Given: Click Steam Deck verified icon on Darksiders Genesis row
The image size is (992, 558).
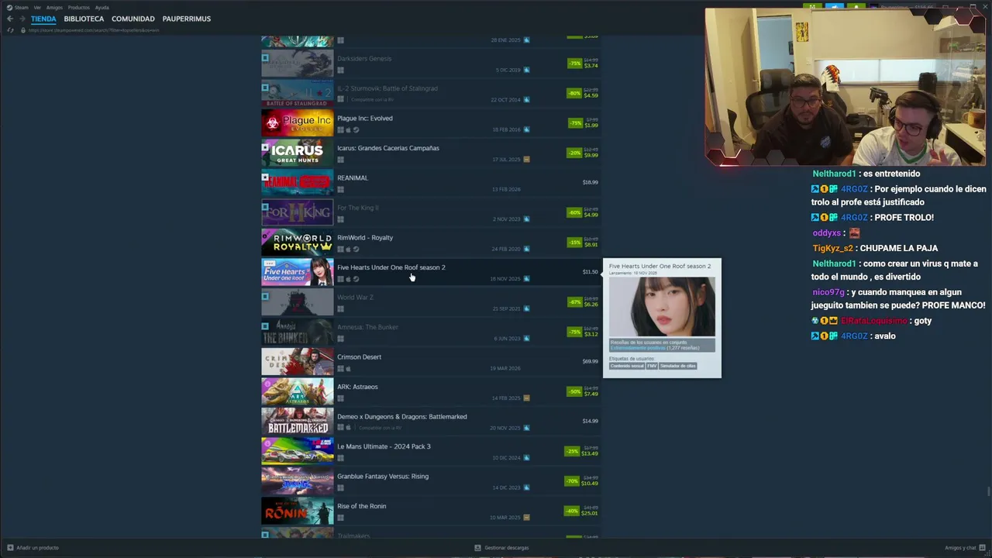Looking at the screenshot, I should pos(526,70).
